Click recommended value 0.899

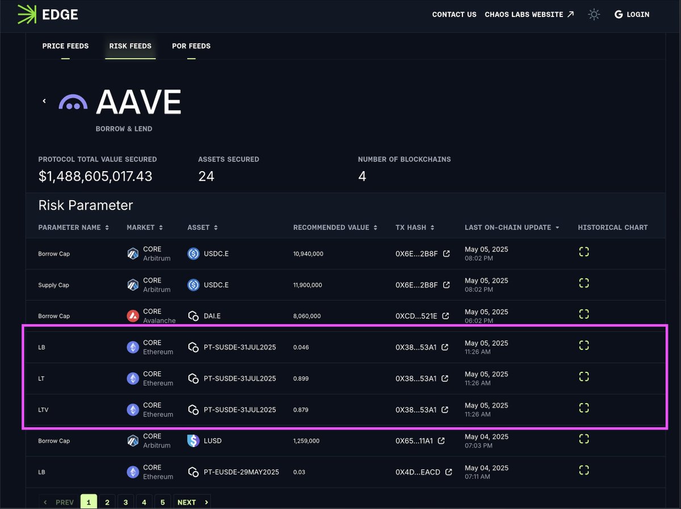pyautogui.click(x=301, y=379)
